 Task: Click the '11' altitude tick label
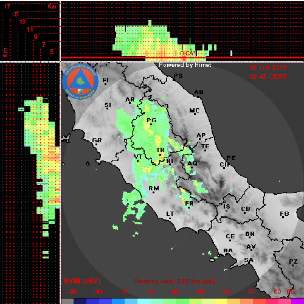pyautogui.click(x=30, y=29)
